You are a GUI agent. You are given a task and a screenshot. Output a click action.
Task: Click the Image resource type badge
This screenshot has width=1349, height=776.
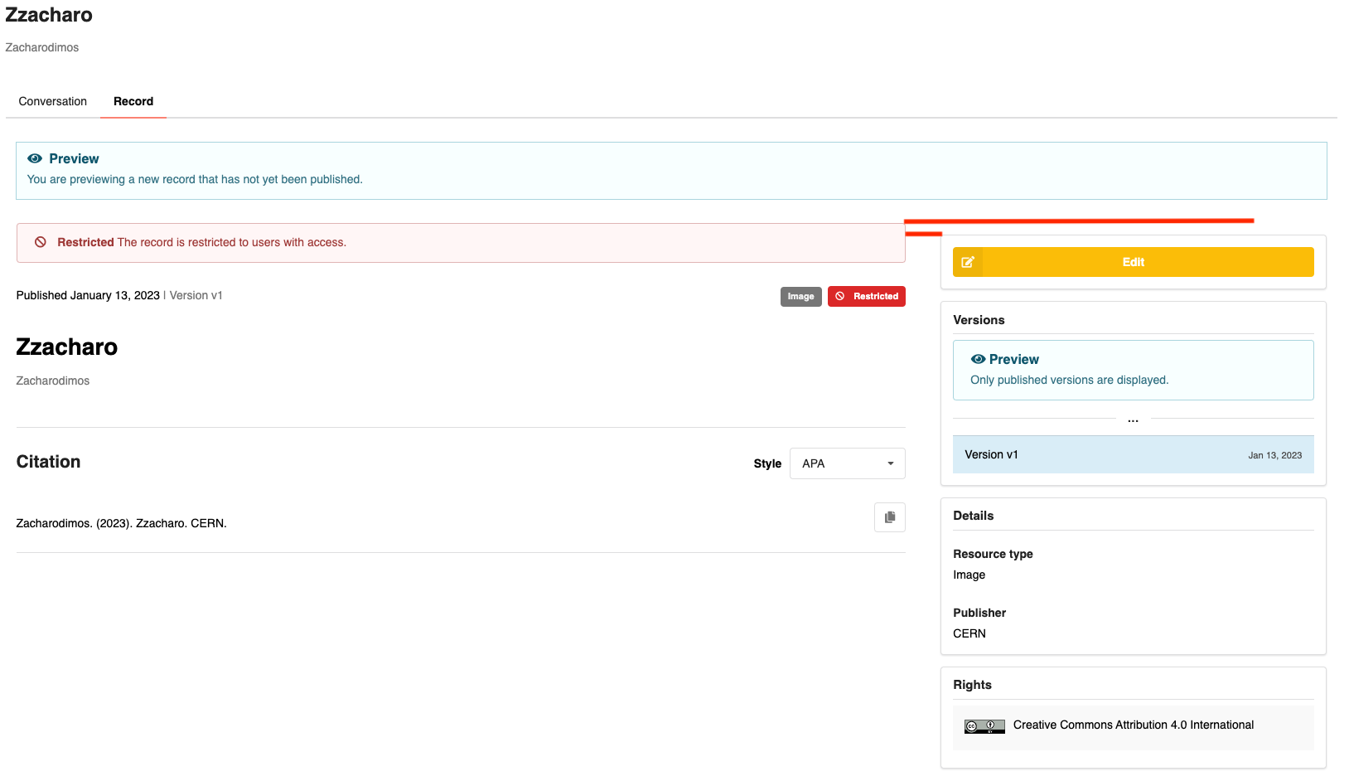800,296
